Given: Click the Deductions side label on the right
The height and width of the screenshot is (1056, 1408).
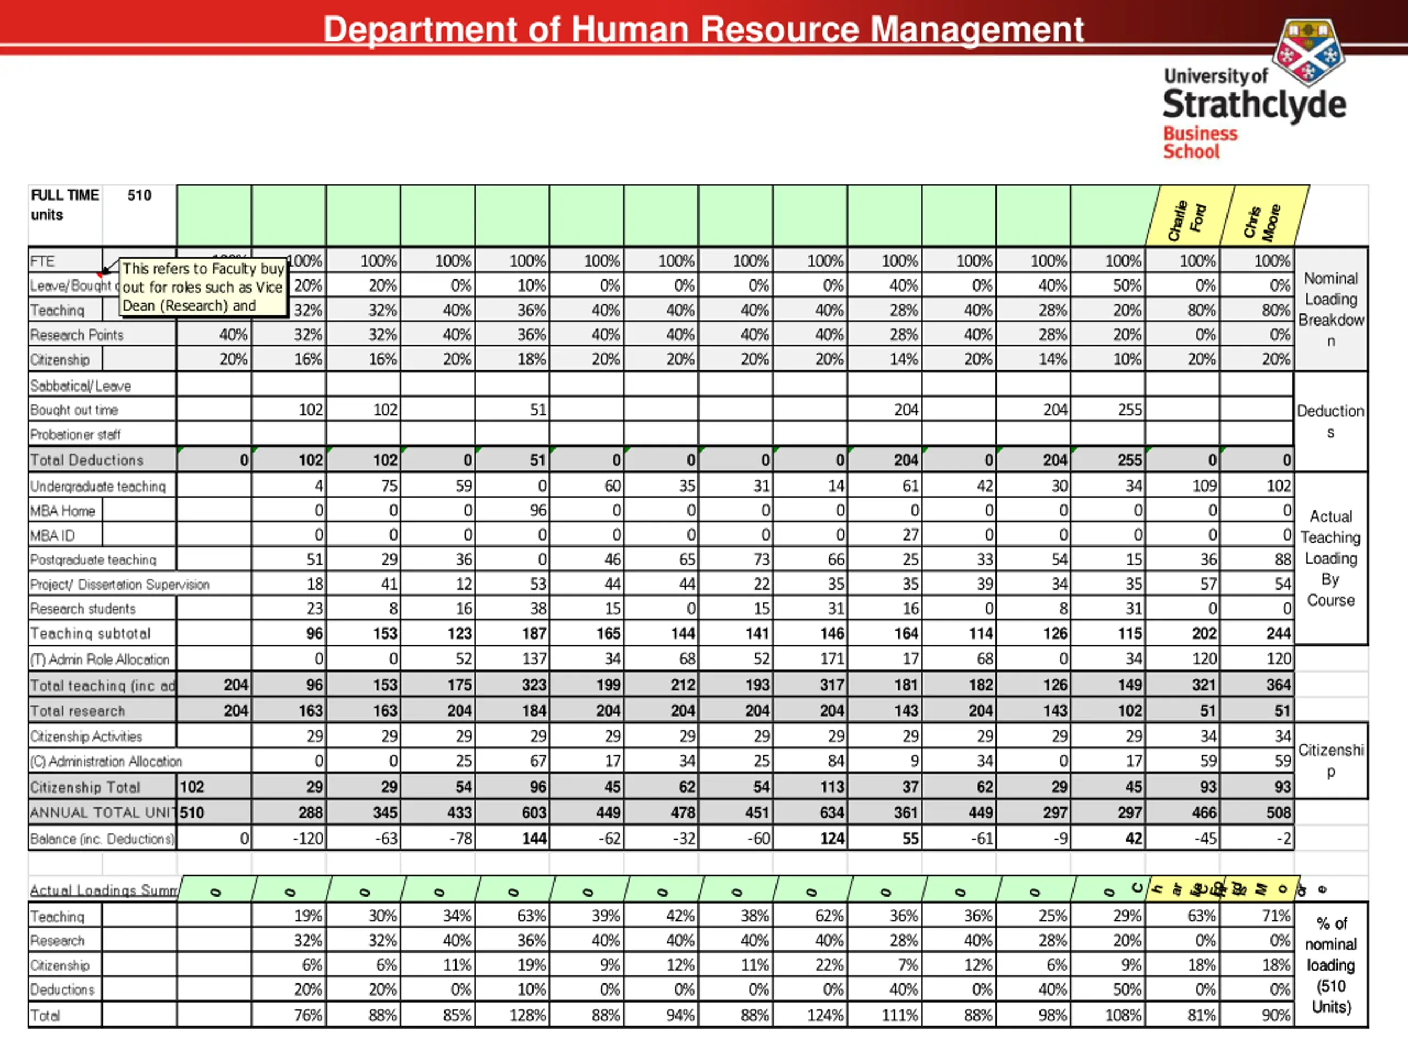Looking at the screenshot, I should [1330, 421].
